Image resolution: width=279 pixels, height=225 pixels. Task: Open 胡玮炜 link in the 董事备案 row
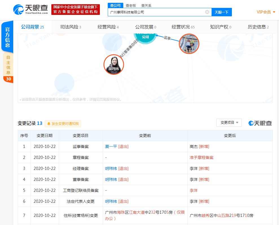click(111, 179)
